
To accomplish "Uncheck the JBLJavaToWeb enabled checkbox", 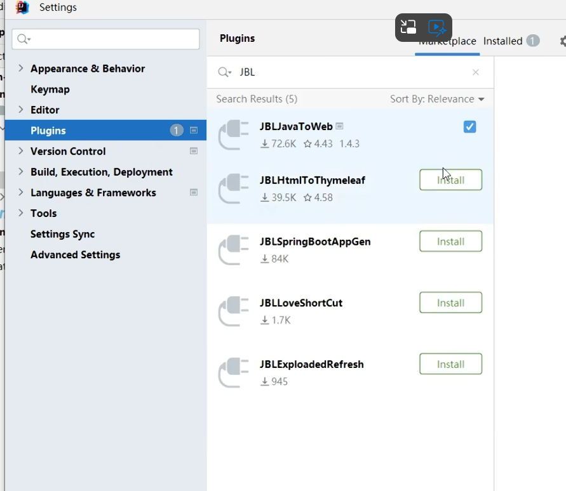I will tap(469, 126).
